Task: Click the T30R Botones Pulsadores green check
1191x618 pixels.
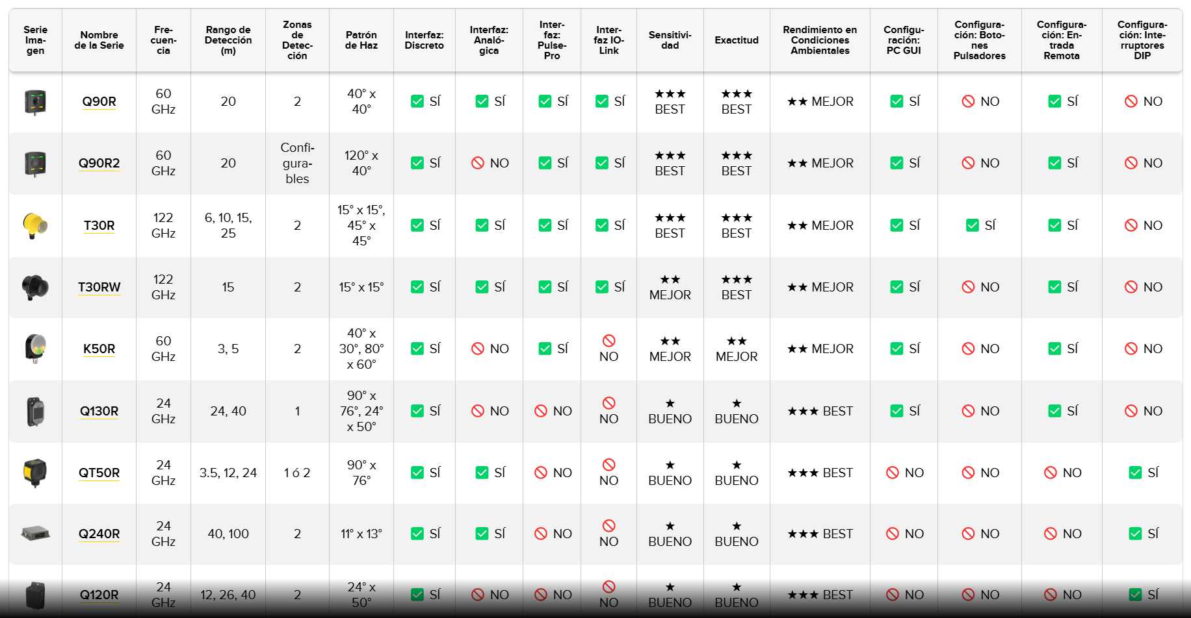Action: click(x=973, y=225)
